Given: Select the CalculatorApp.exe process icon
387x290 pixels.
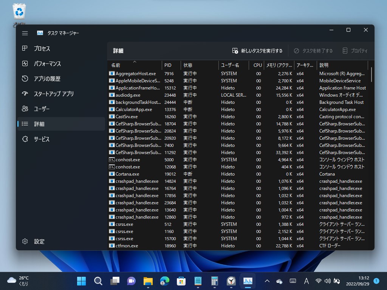Looking at the screenshot, I should pos(112,109).
